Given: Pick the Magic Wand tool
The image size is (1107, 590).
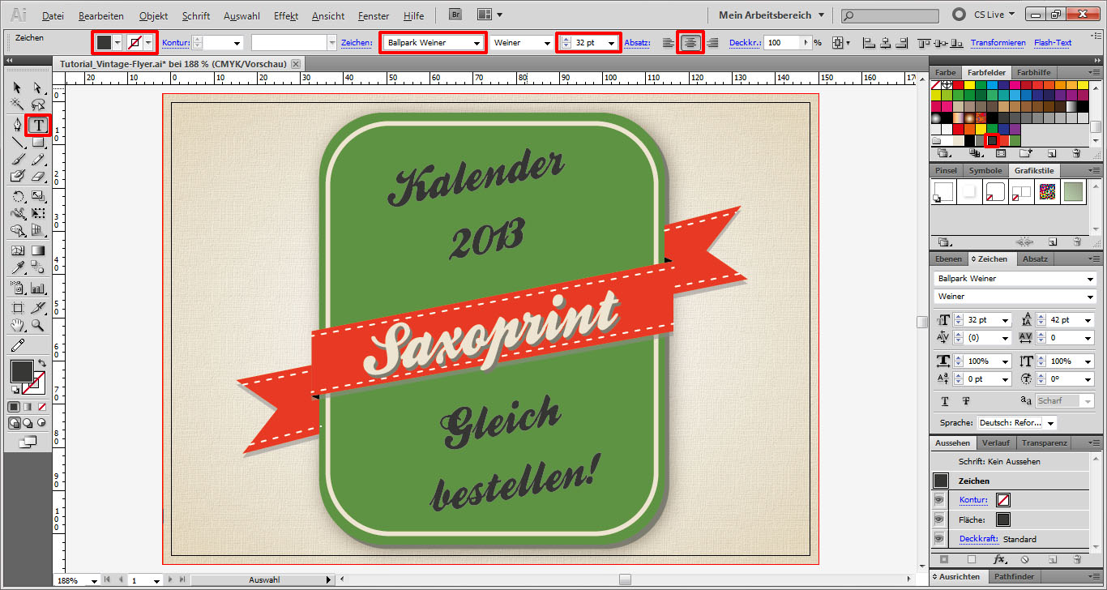Looking at the screenshot, I should point(17,105).
